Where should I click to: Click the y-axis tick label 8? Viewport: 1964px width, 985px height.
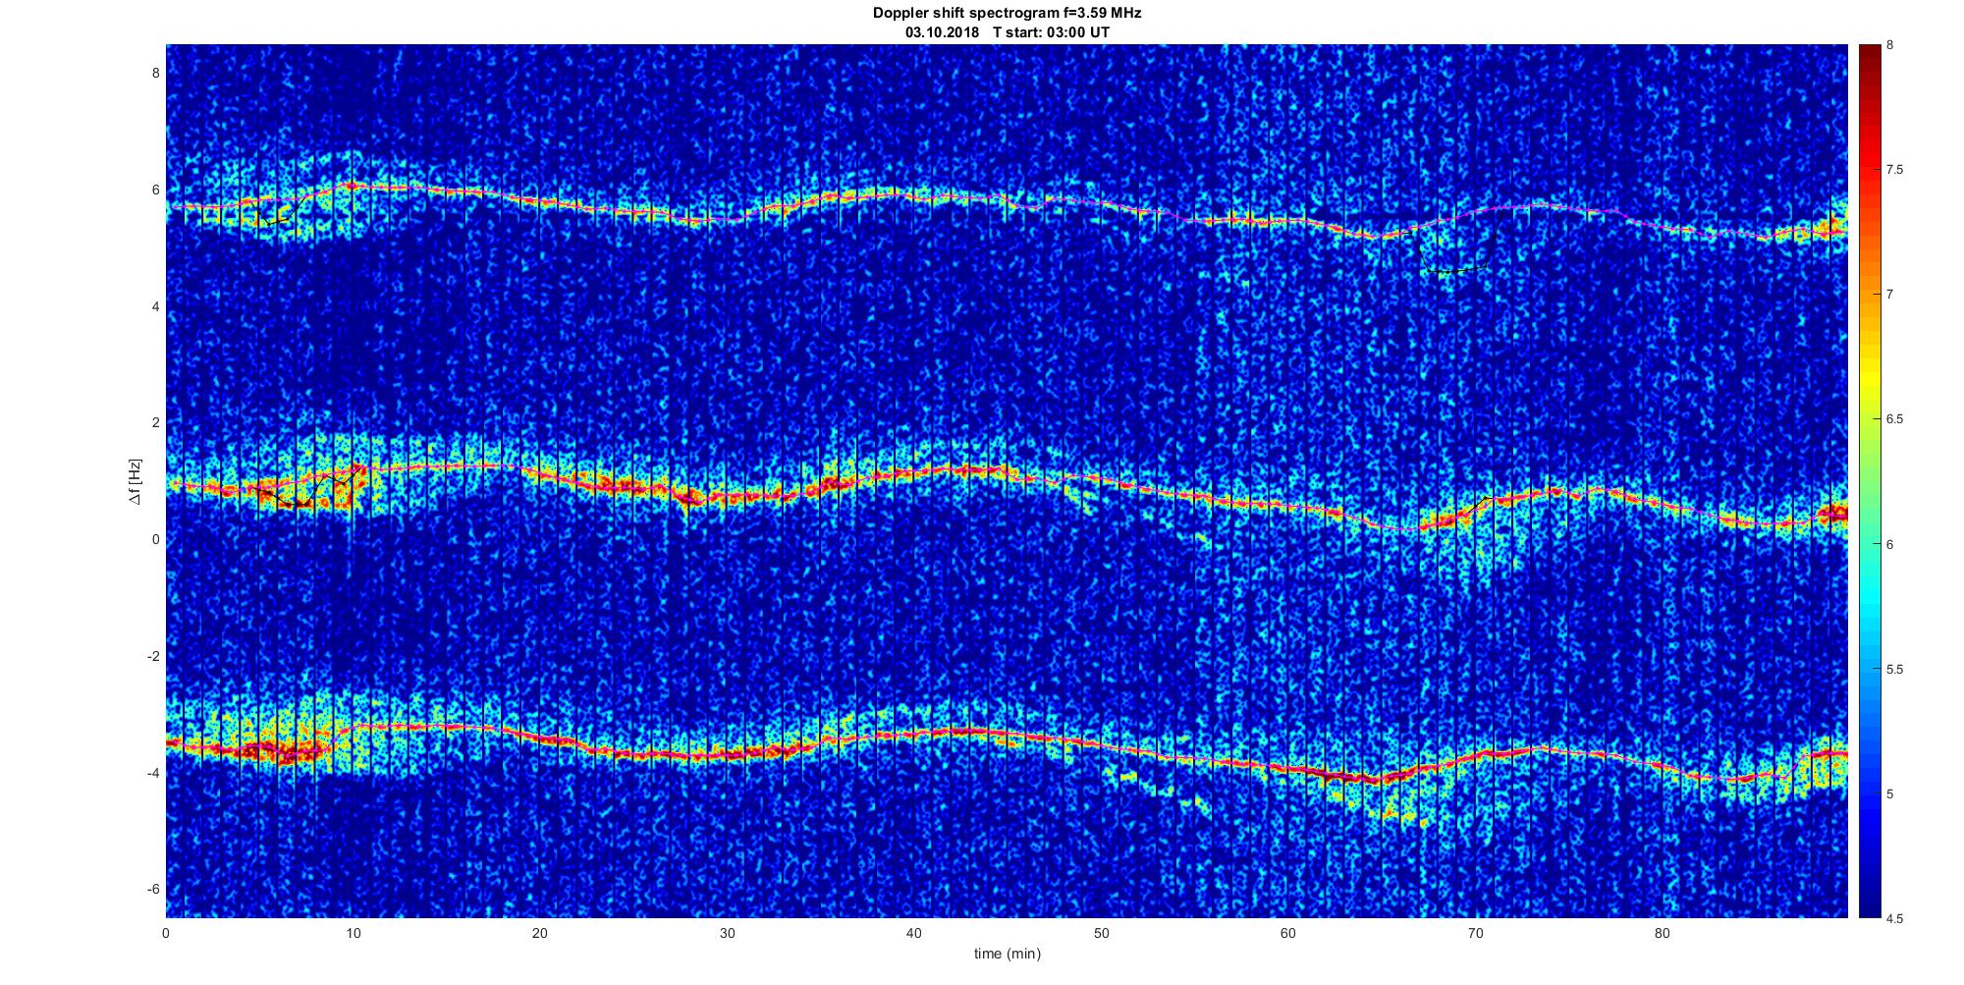pyautogui.click(x=155, y=73)
